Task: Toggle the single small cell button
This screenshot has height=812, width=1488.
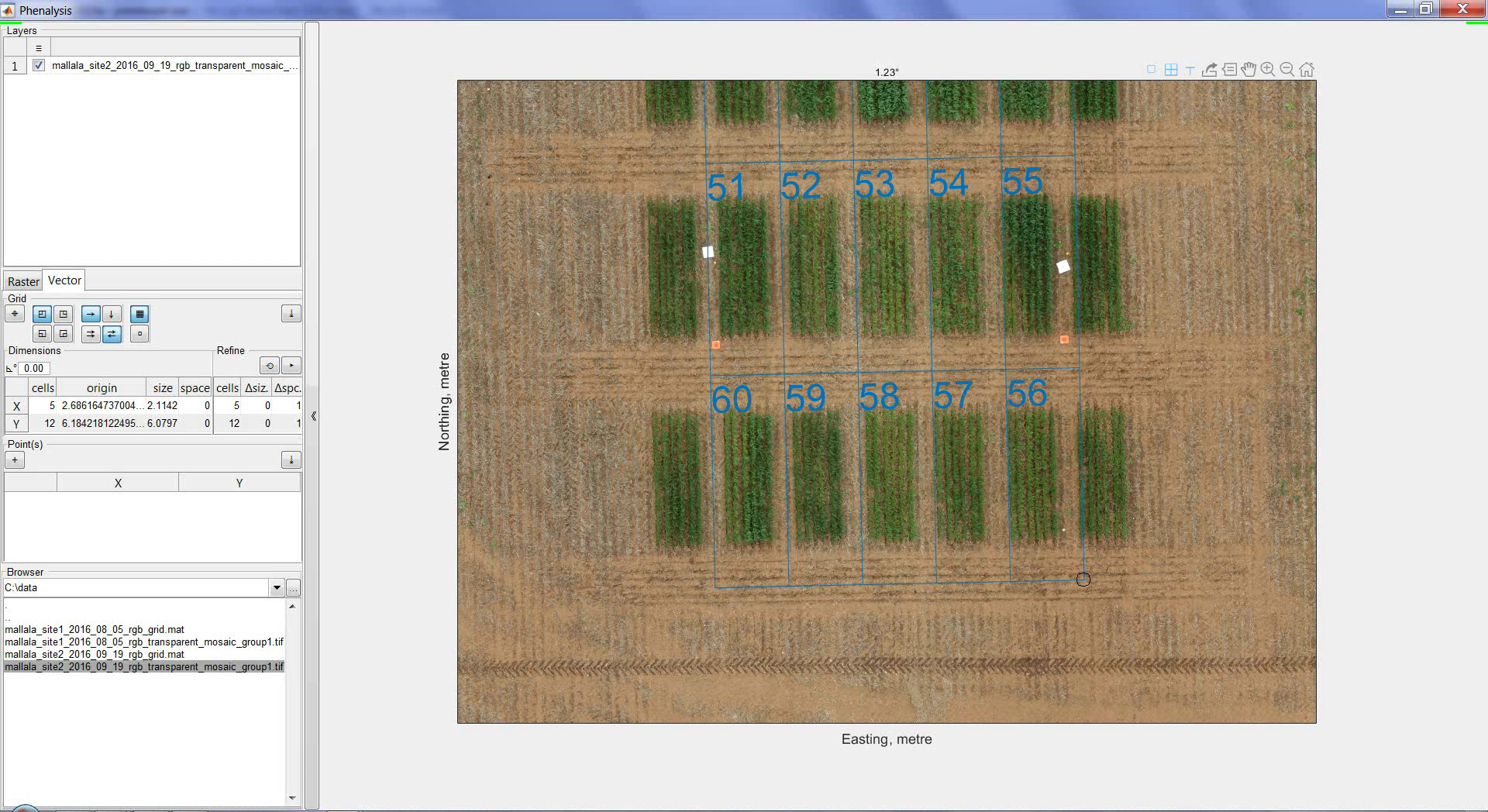Action: [x=139, y=334]
